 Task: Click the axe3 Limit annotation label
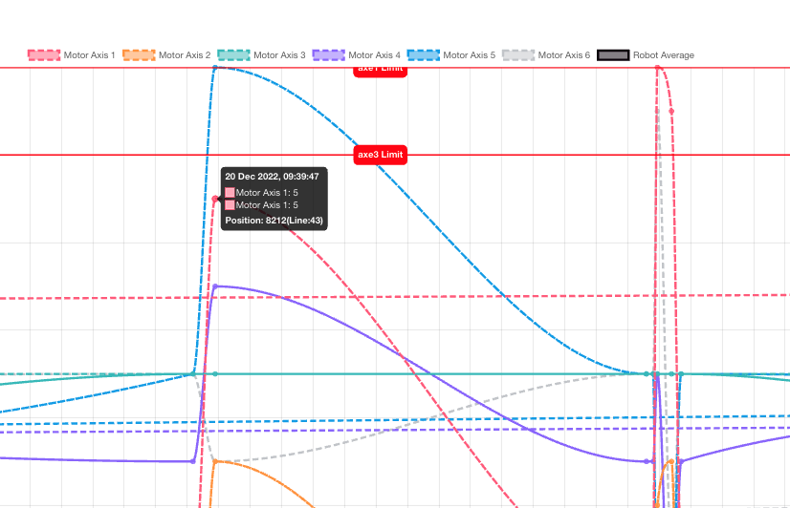point(381,155)
